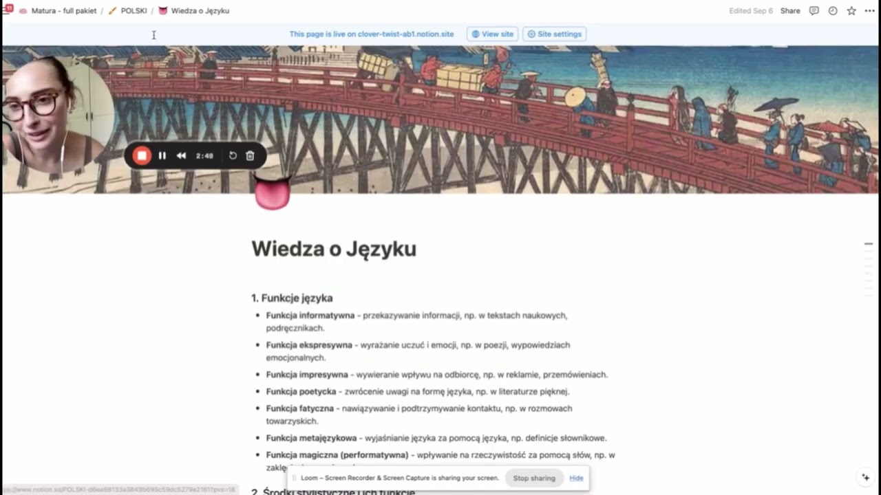881x495 pixels.
Task: Click Funkcja impresywna bullet text
Action: (437, 375)
